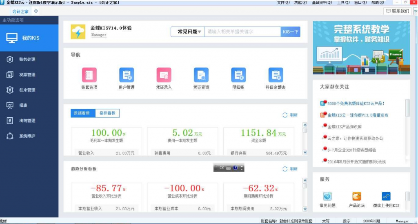Open the 凭证查询 navigation icon
Screen dimensions: 418x224
(x=201, y=75)
